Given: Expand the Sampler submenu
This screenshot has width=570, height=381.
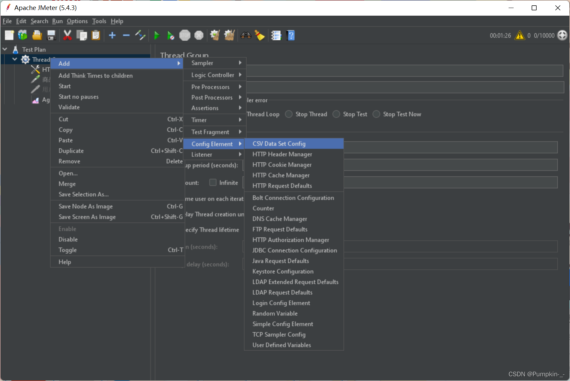Looking at the screenshot, I should [x=215, y=63].
